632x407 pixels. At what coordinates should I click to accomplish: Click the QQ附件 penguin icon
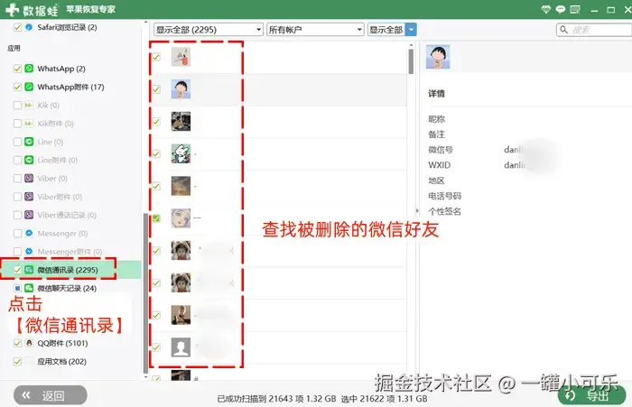(x=29, y=343)
